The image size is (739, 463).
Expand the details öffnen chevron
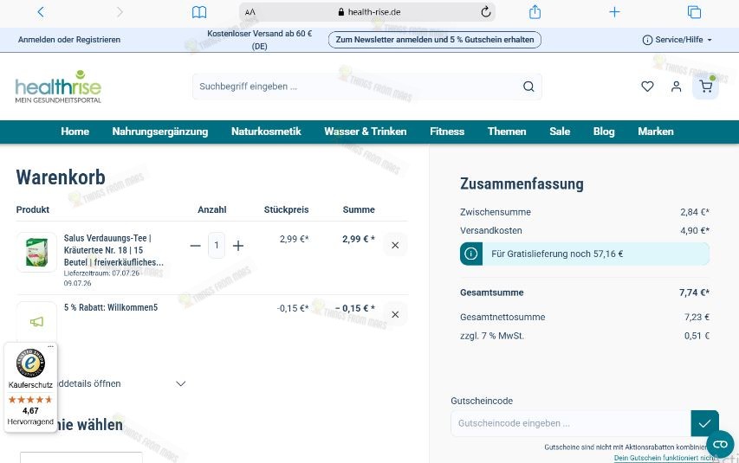(x=180, y=384)
